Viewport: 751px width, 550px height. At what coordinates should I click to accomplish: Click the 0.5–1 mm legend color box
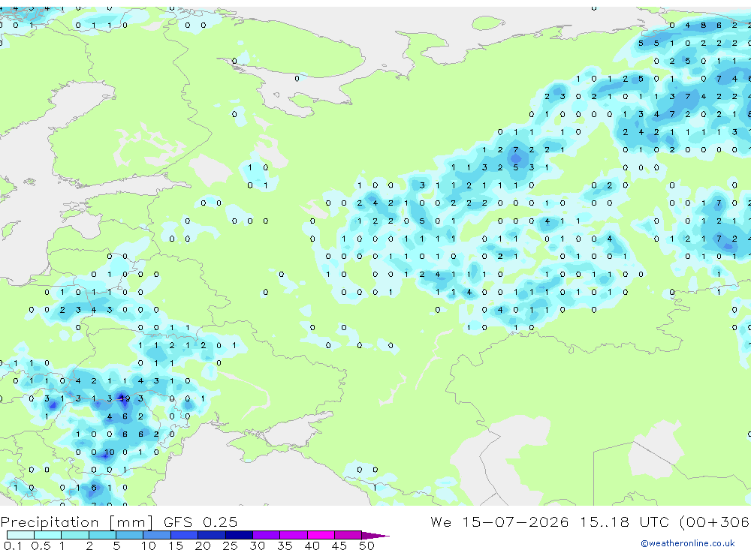[x=48, y=535]
